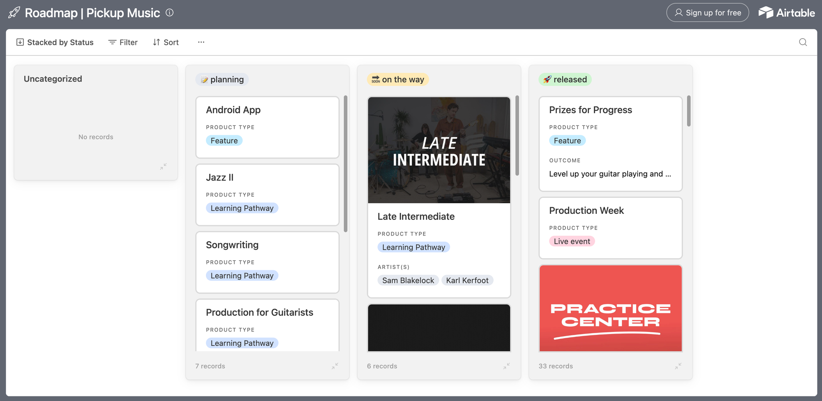
Task: Click the '6 records' count
Action: (x=382, y=366)
